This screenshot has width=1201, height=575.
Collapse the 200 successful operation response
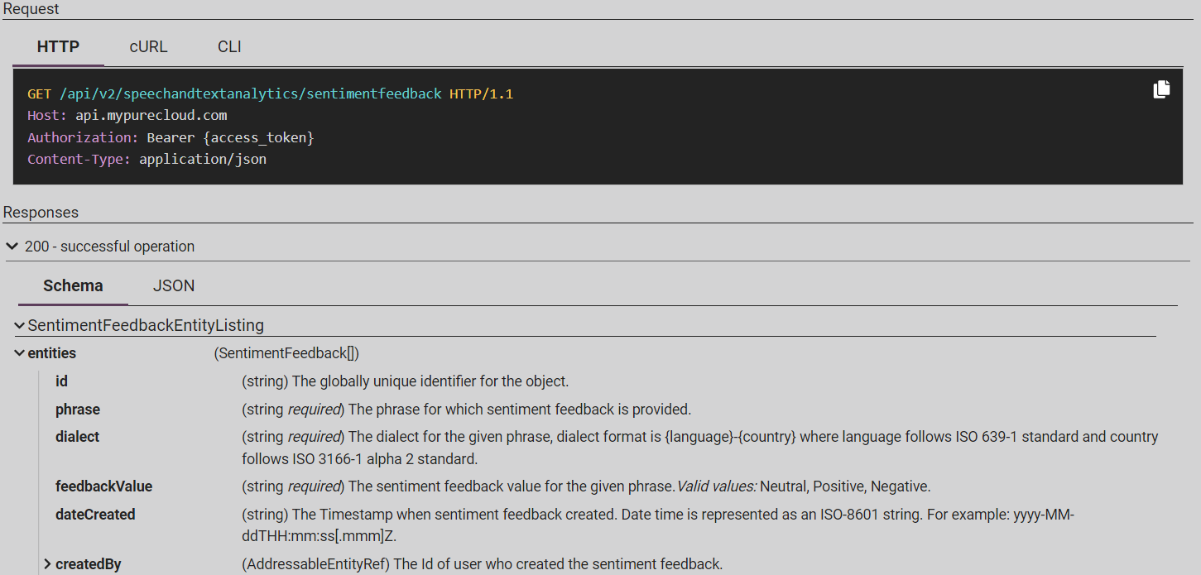[x=12, y=247]
